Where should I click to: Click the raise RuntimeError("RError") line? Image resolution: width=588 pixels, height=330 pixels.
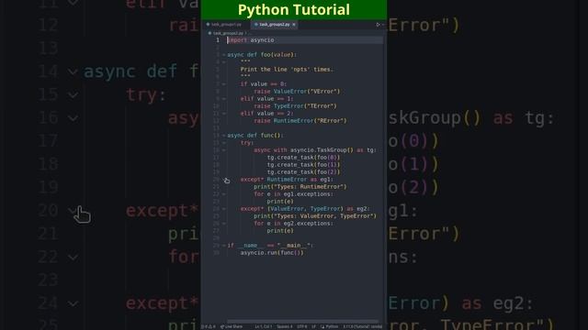coord(300,121)
